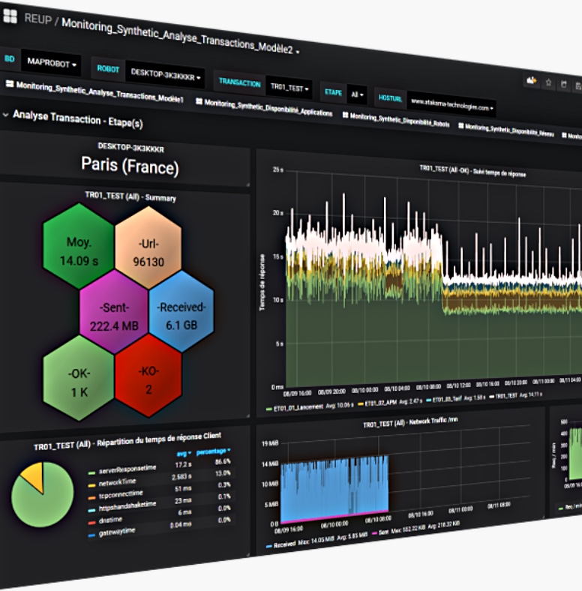Open the BD variable dropdown MAPROBOT

tap(51, 62)
